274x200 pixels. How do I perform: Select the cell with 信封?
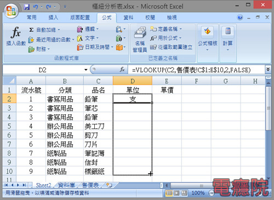pyautogui.click(x=98, y=162)
